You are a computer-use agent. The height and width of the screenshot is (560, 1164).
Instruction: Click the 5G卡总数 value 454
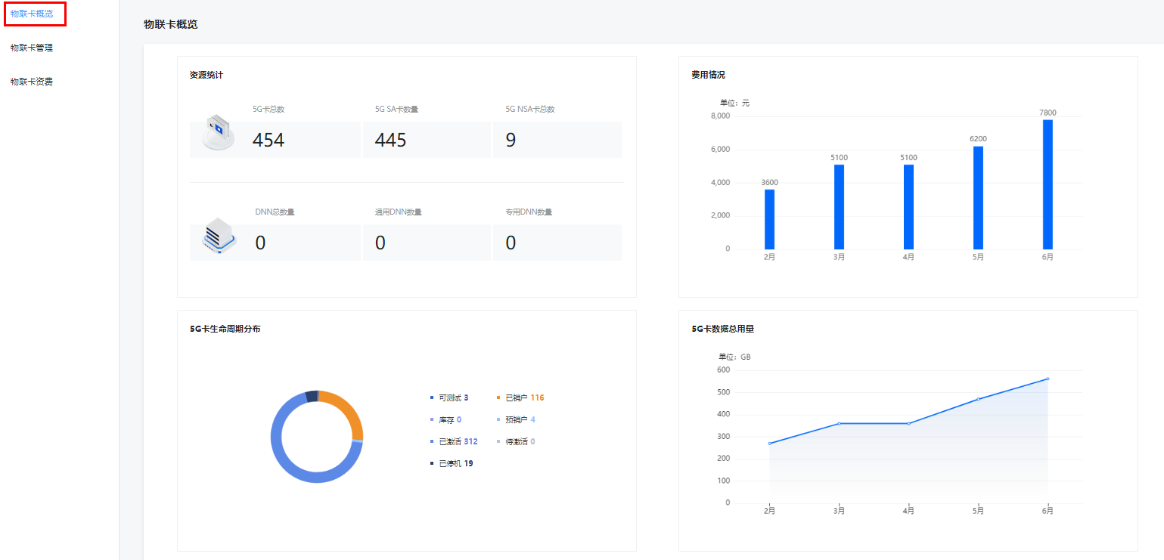[x=268, y=140]
